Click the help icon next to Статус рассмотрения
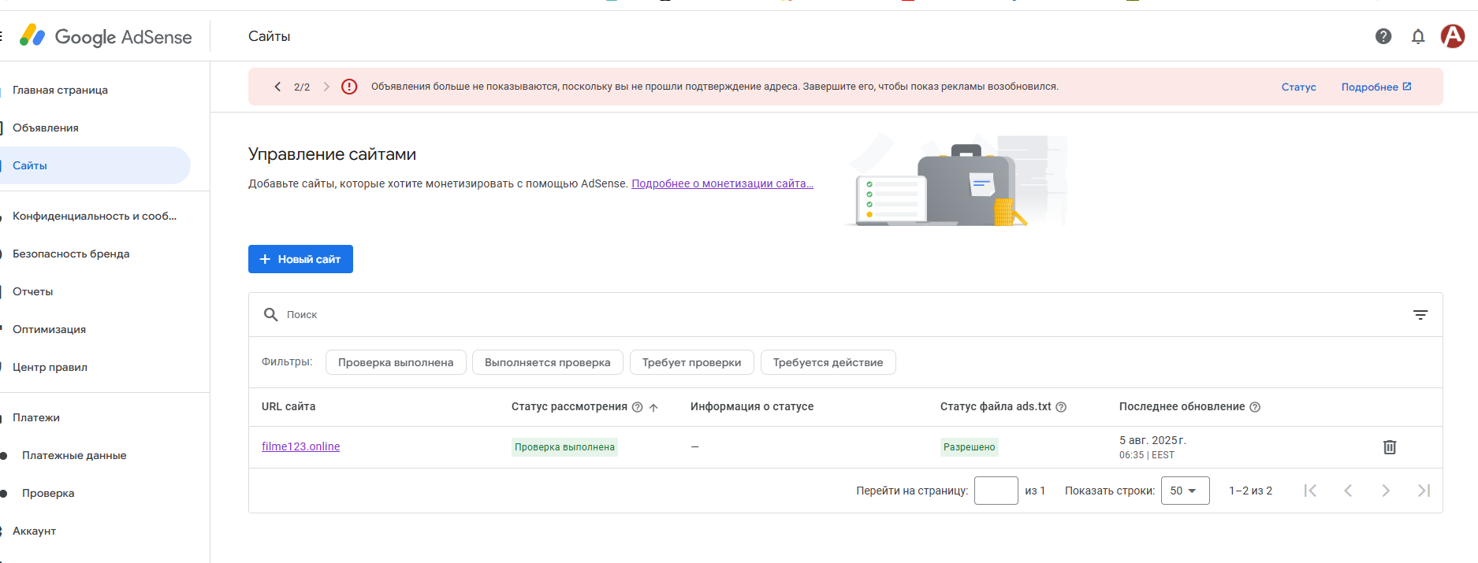Screen dimensions: 1478x563 [x=638, y=407]
